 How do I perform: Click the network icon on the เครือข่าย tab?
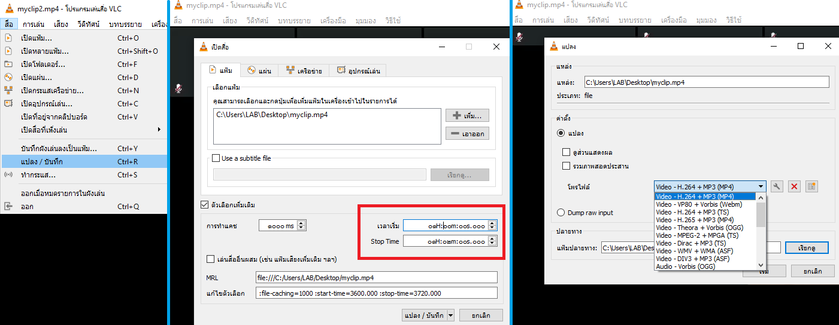[x=290, y=71]
